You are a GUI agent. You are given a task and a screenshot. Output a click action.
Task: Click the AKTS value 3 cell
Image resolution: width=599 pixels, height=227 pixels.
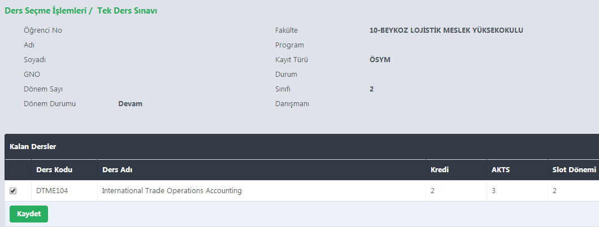tap(494, 191)
